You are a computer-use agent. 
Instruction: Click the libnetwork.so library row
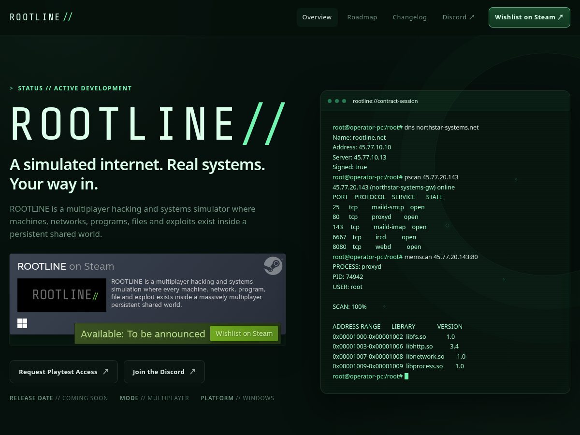[399, 356]
